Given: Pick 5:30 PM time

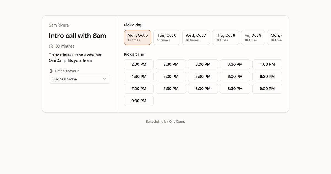Looking at the screenshot, I should 203,77.
